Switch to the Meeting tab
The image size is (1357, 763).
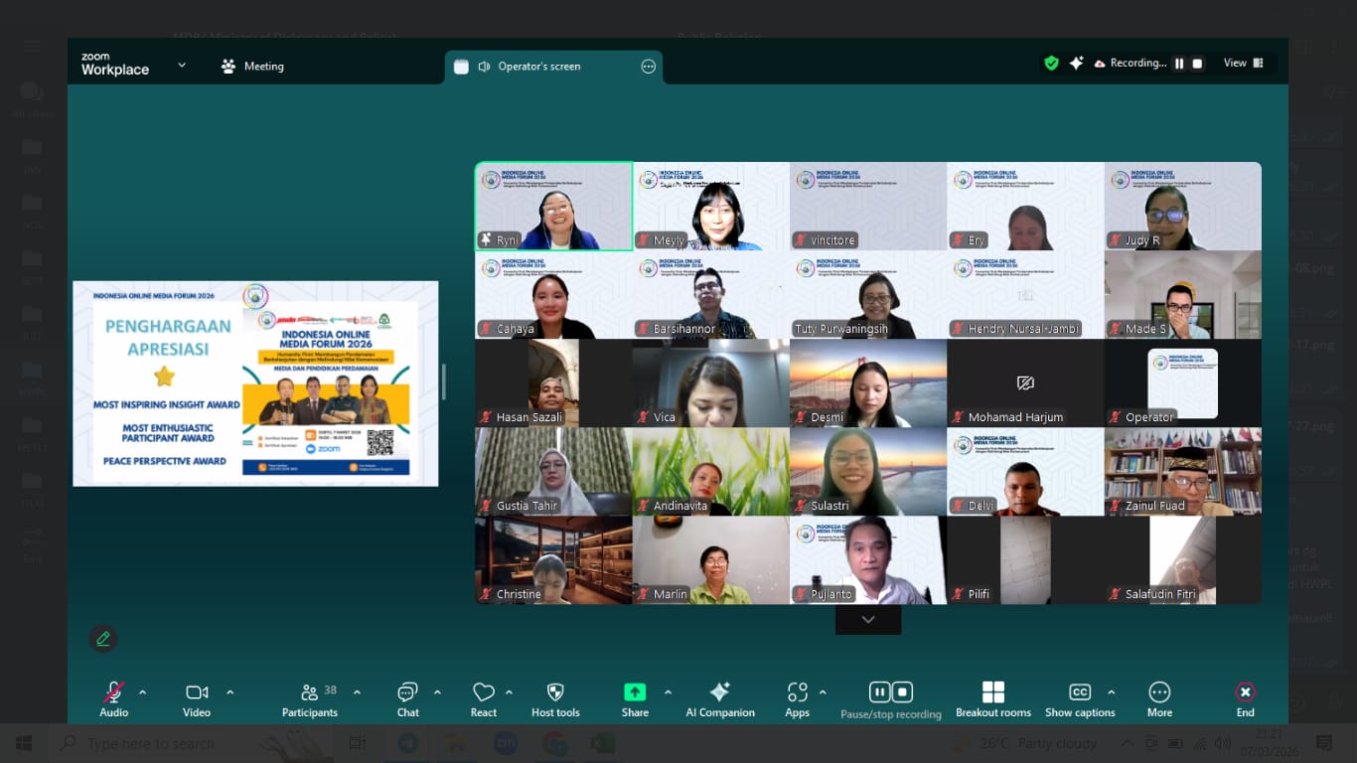coord(252,67)
